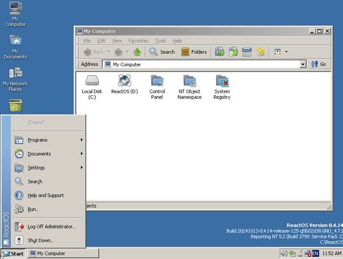
Task: Click the Copy To toolbar icon
Action: click(x=233, y=52)
